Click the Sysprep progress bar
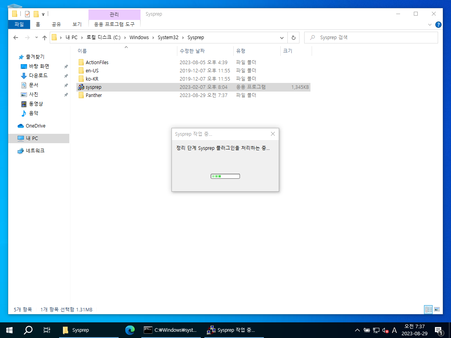 tap(225, 176)
